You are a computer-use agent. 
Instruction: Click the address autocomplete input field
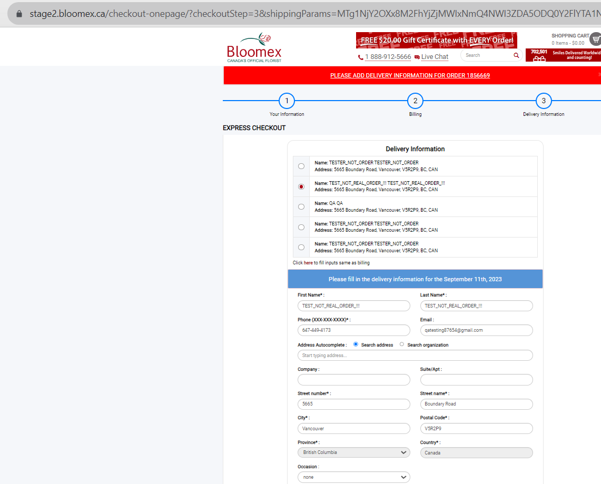click(415, 355)
